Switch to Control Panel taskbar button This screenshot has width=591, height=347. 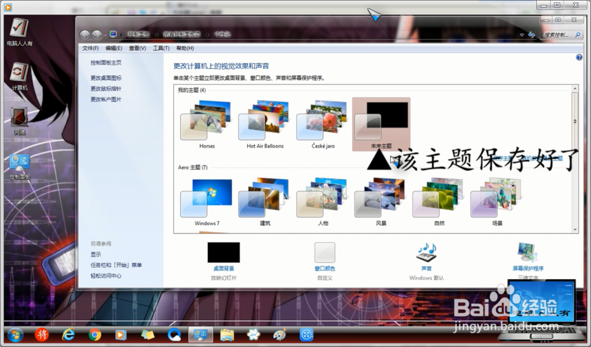[x=200, y=335]
